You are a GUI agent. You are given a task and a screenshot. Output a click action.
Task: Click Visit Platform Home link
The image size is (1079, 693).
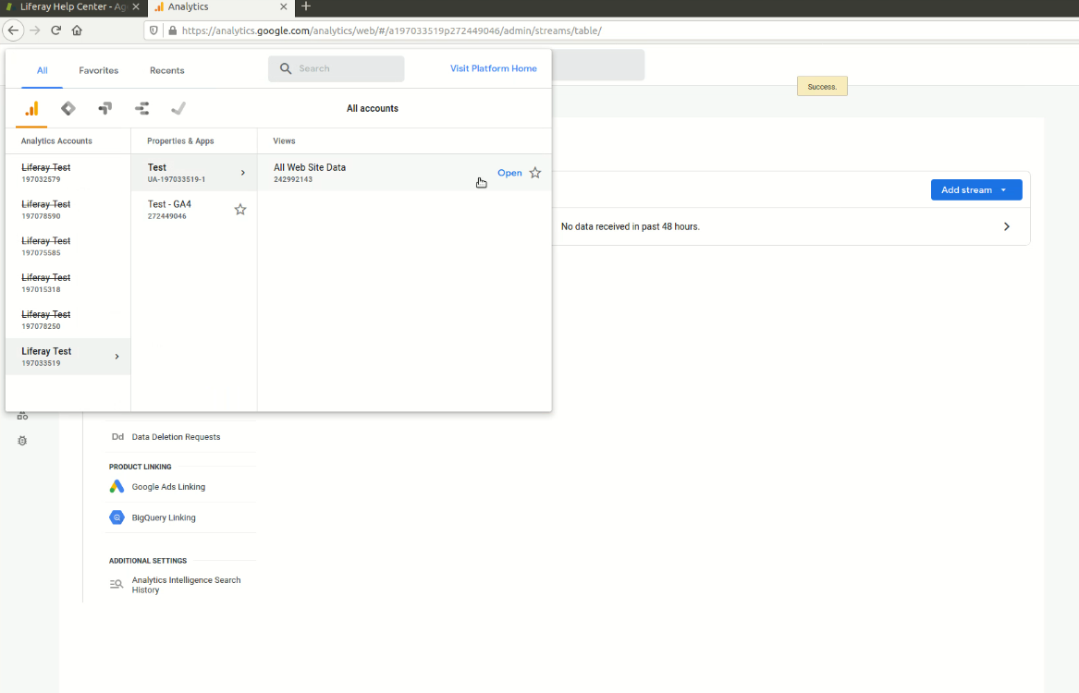click(x=494, y=68)
